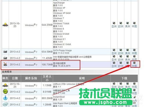Click the 654.59KB file size cell
Screen dimensions: 145x107
click(x=47, y=52)
